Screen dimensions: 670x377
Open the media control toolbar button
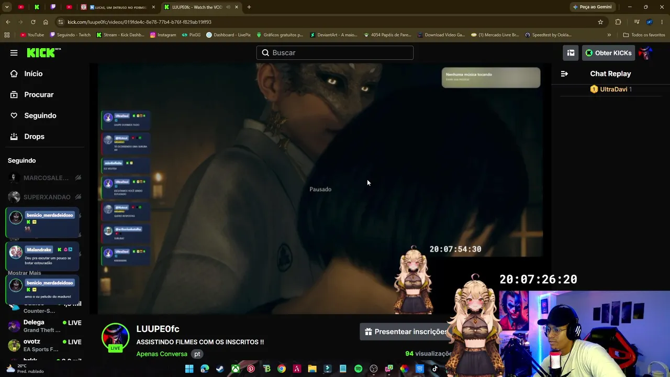click(x=636, y=22)
